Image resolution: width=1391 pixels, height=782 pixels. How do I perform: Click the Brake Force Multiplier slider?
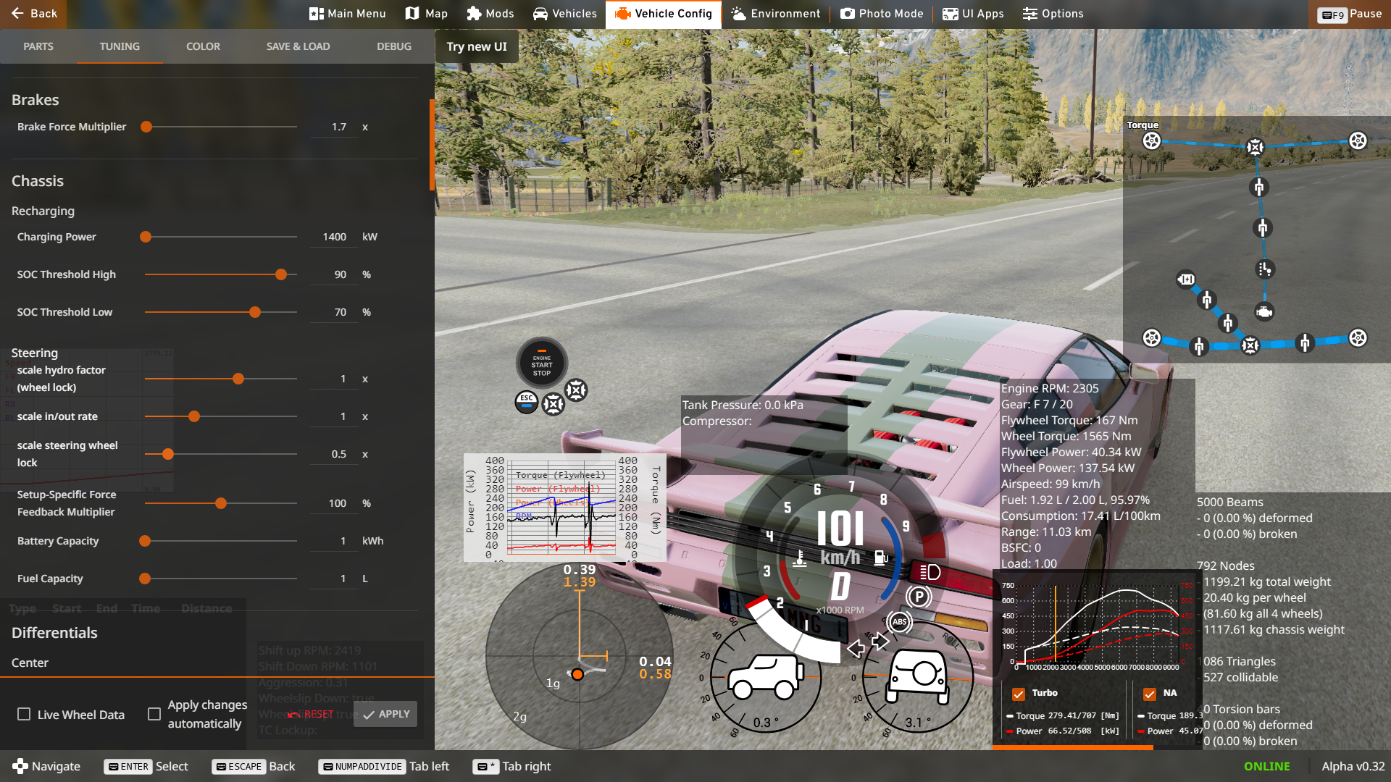221,127
